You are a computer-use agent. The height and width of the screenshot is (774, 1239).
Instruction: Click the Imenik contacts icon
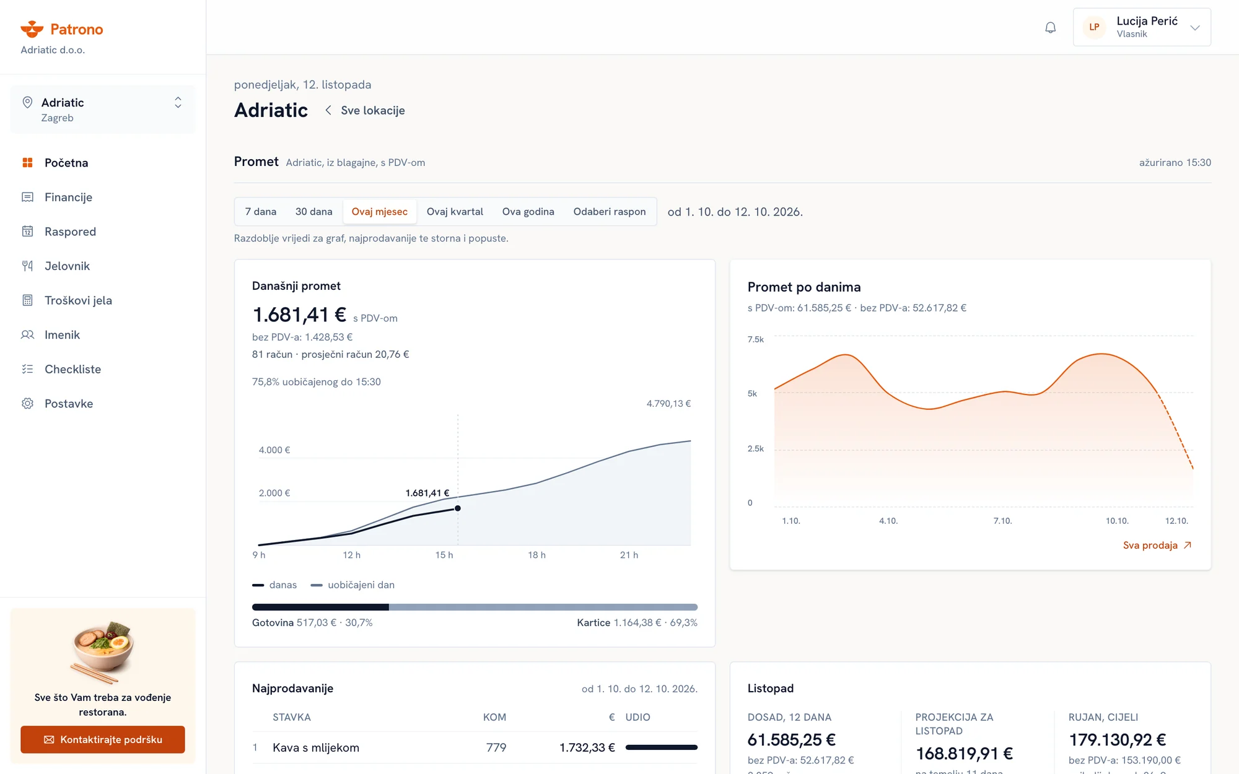[x=27, y=334]
